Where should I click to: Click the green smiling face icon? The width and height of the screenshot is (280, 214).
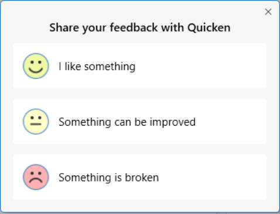pos(36,66)
